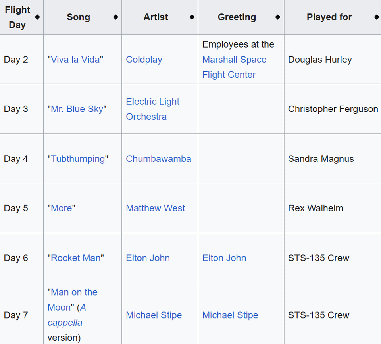Toggle descending order on Flight Day column

(37, 17)
